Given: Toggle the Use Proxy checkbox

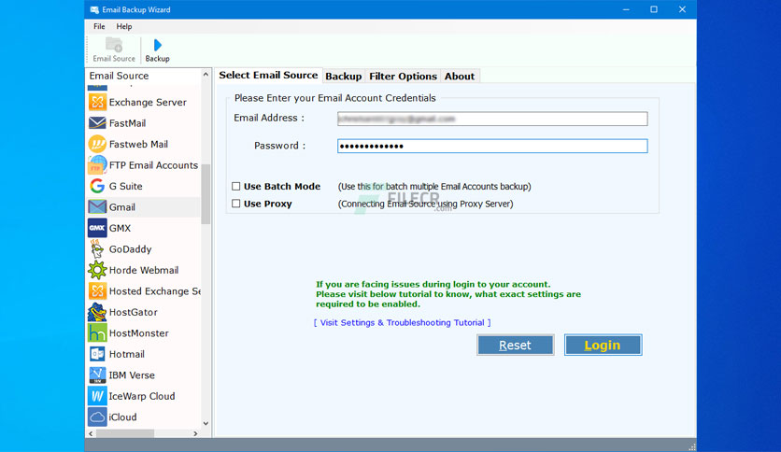Looking at the screenshot, I should click(236, 204).
